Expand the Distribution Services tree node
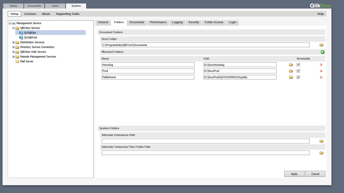This screenshot has height=193, width=344. [13, 42]
